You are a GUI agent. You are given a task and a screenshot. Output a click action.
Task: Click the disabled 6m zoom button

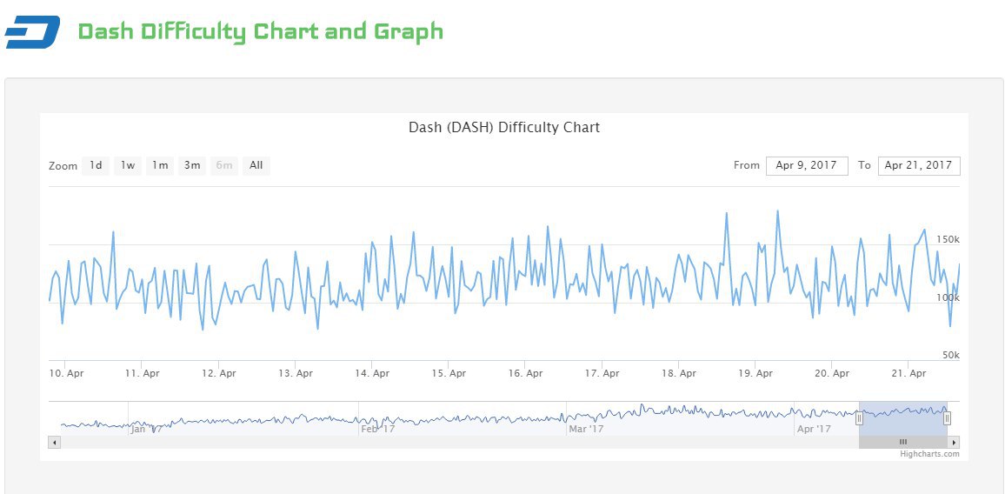(223, 165)
